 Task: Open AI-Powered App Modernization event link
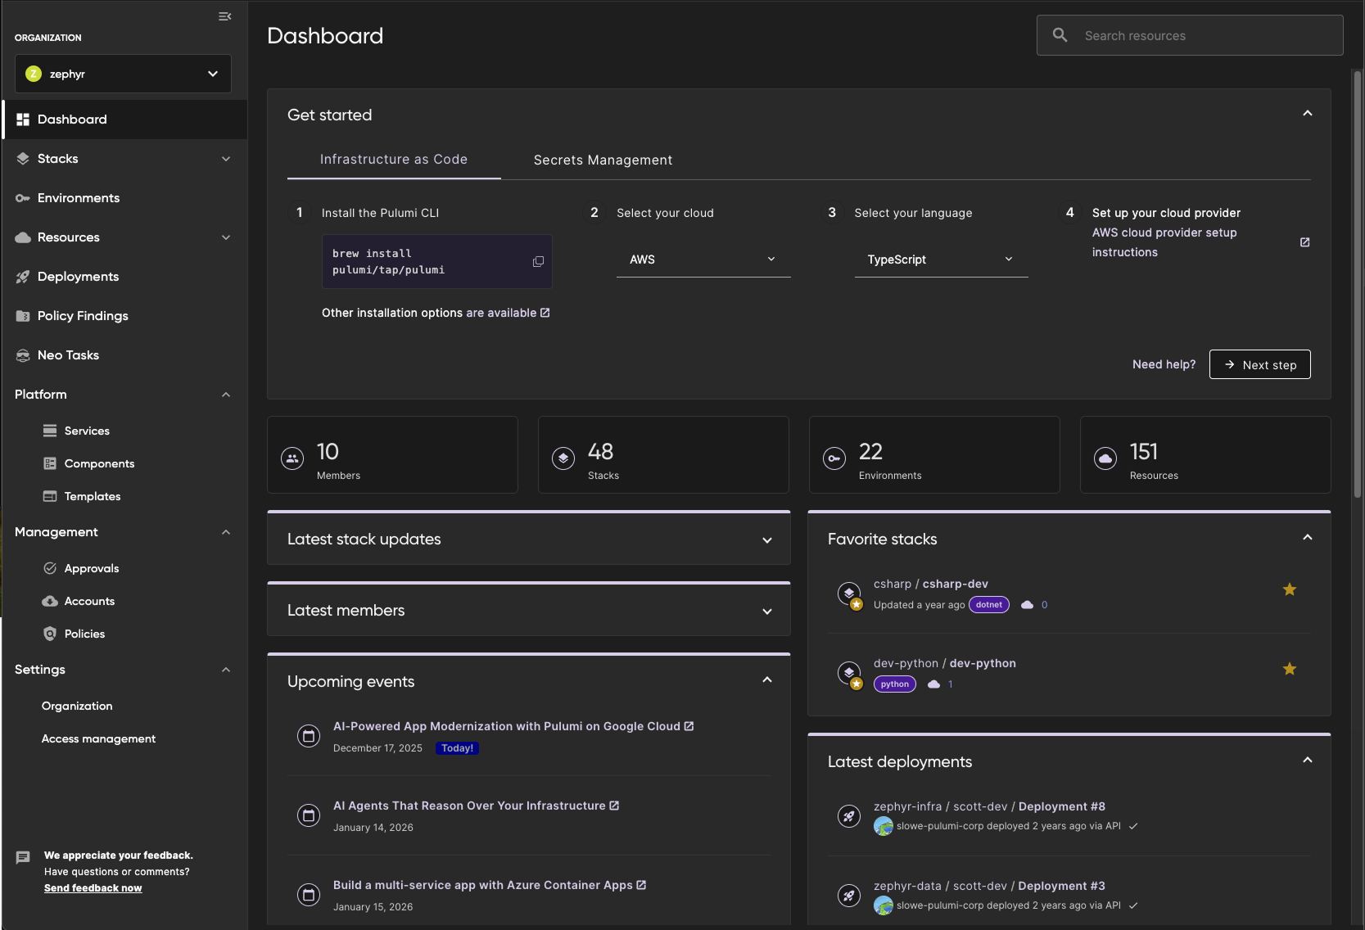(513, 726)
